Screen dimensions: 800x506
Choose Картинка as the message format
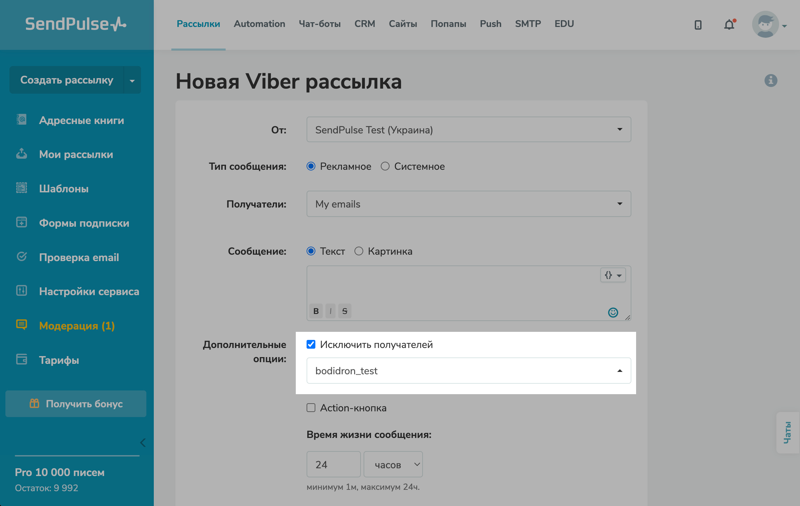coord(359,251)
